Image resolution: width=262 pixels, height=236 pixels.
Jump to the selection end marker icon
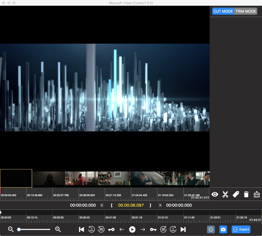pos(160,205)
